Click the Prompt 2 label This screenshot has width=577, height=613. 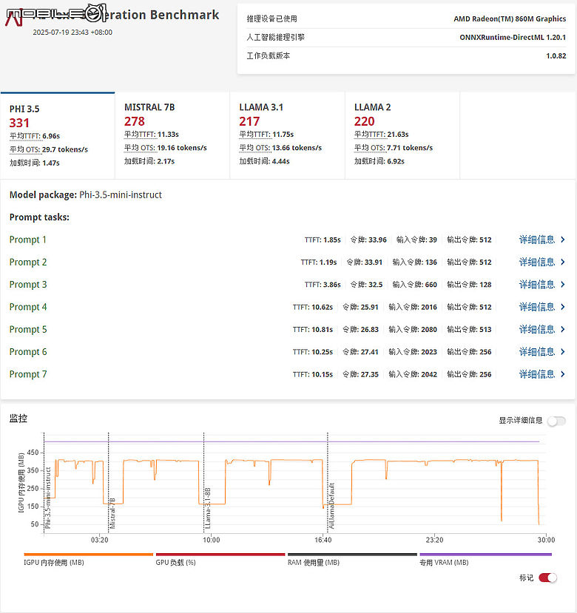[x=28, y=262]
